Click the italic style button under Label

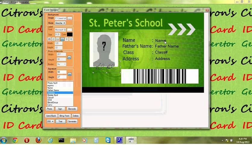click(54, 39)
